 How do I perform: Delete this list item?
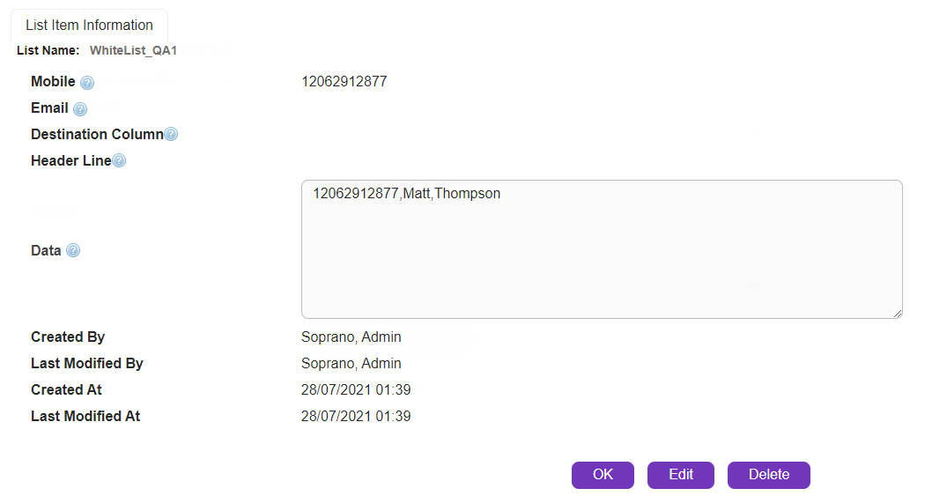coord(768,475)
